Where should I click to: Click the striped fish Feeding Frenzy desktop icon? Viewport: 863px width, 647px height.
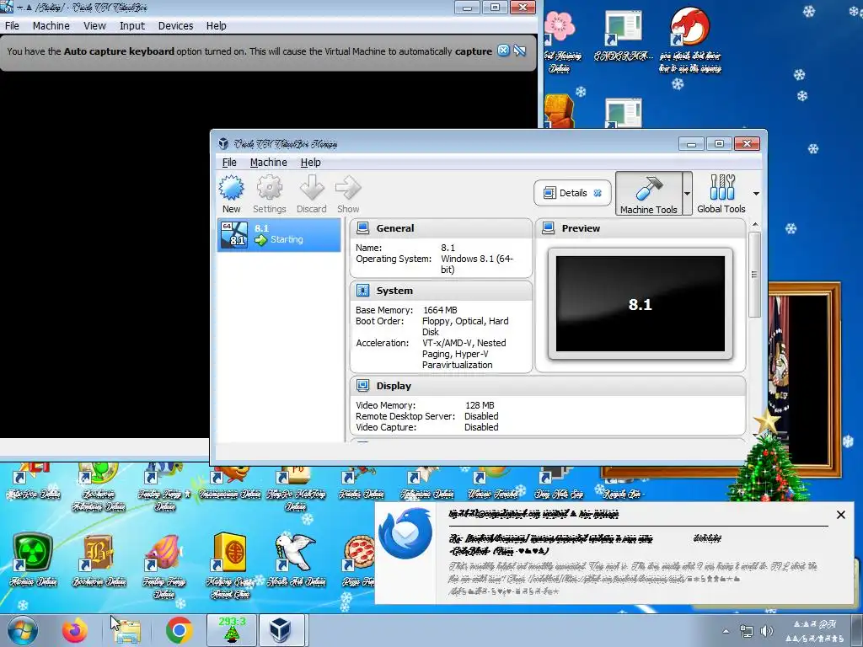(x=164, y=552)
